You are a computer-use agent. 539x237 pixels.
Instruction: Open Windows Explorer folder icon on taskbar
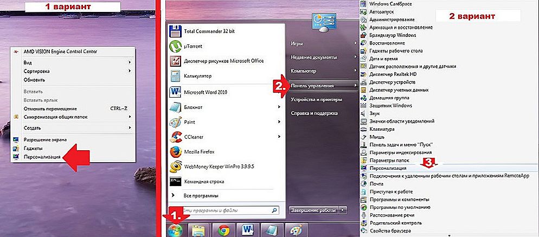click(199, 230)
